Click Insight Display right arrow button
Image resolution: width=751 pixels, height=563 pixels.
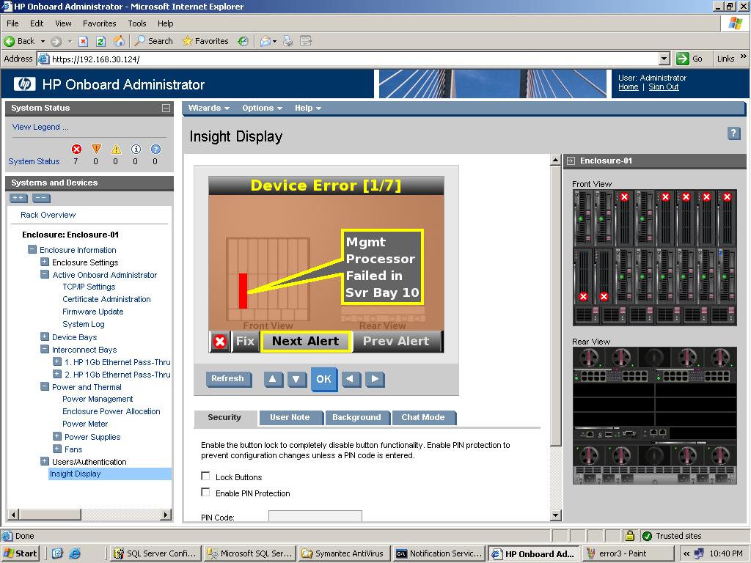(x=375, y=379)
